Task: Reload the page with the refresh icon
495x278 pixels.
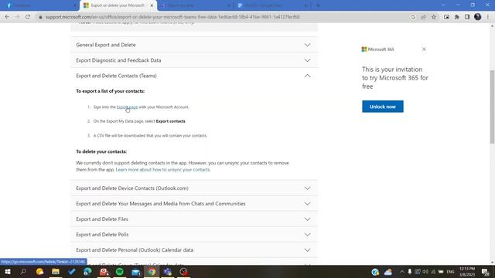Action: click(x=28, y=17)
